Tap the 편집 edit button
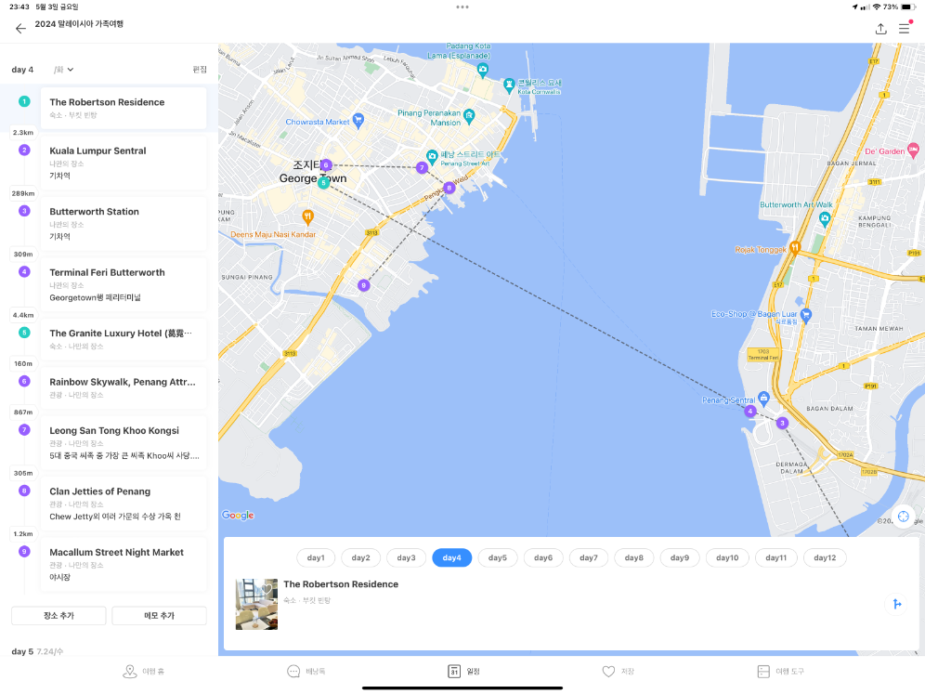 point(200,70)
